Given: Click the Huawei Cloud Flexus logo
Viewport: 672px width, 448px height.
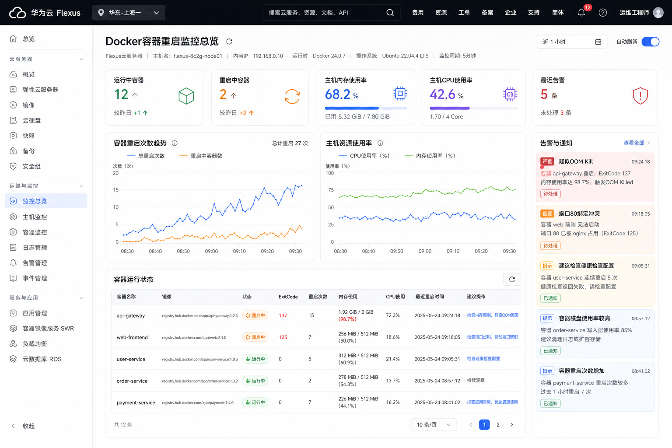Looking at the screenshot, I should (x=45, y=13).
